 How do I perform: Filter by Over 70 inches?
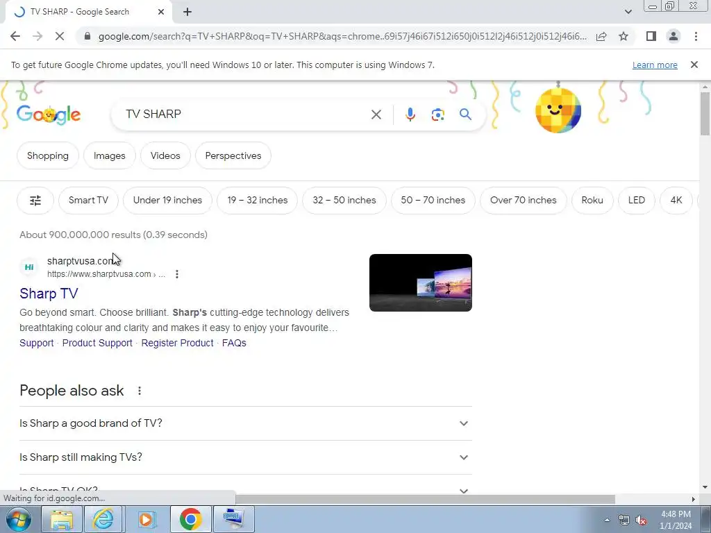click(524, 200)
